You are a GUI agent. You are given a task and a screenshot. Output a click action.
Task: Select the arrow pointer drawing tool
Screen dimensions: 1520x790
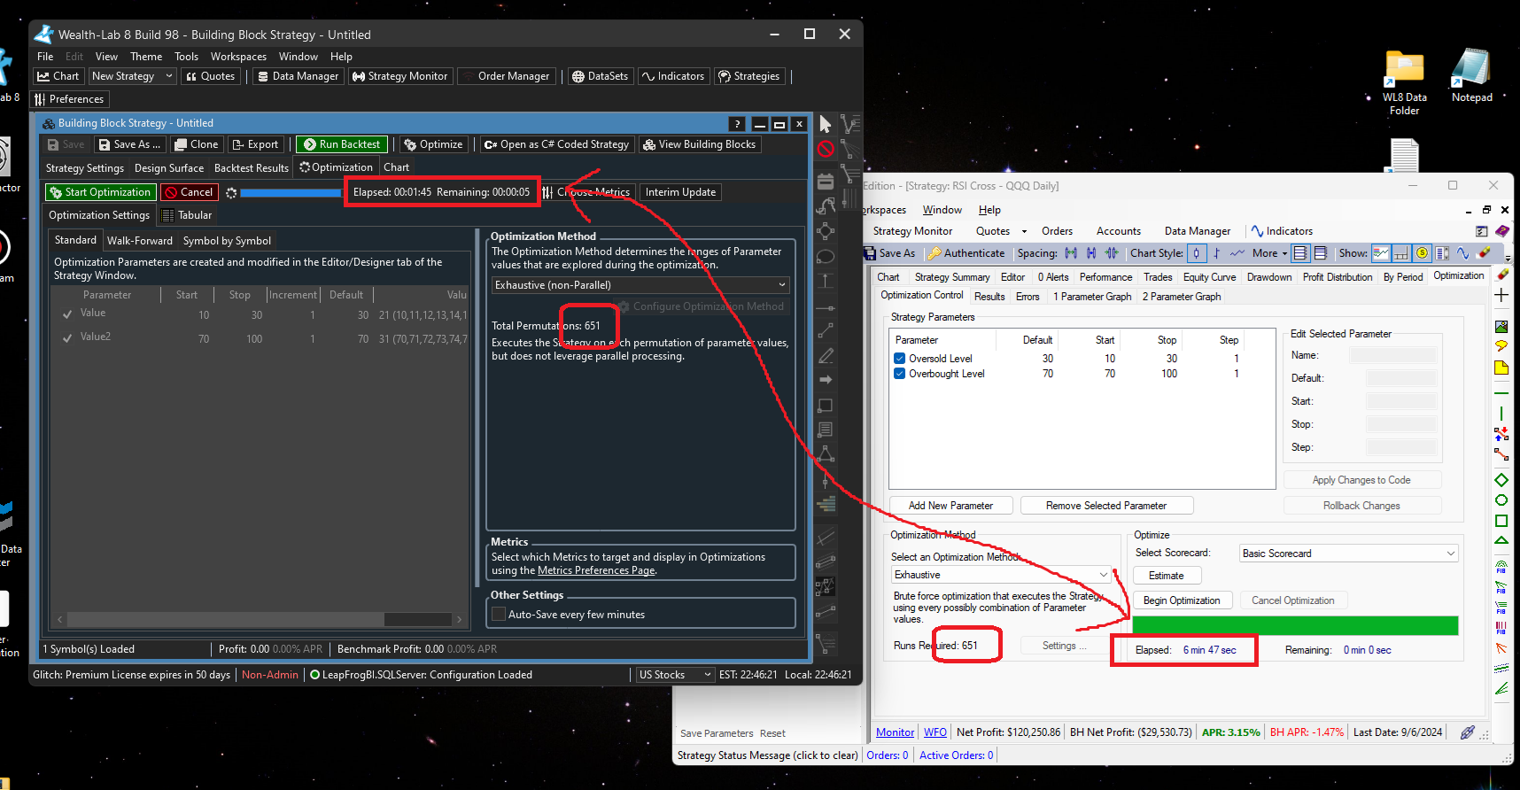tap(826, 124)
